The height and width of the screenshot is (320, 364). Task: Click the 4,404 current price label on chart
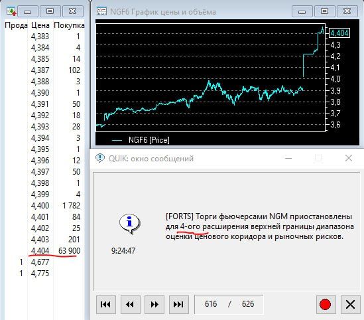(x=339, y=33)
